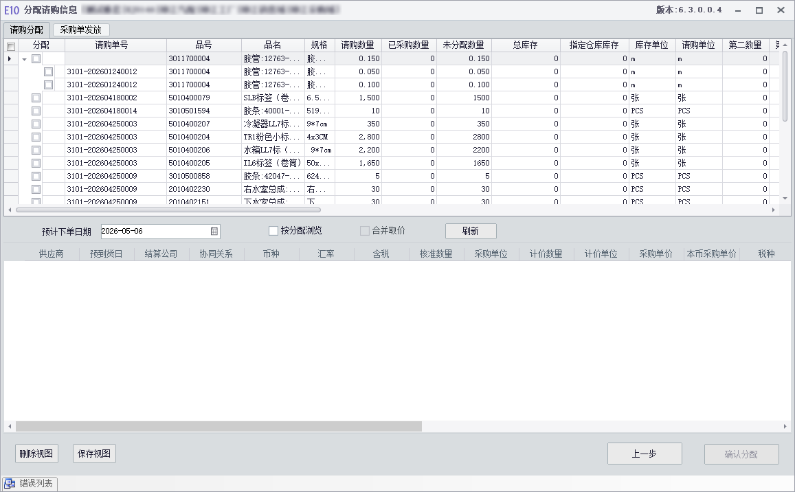The height and width of the screenshot is (492, 795).
Task: Click the lower grid scroll-right arrow
Action: click(785, 427)
